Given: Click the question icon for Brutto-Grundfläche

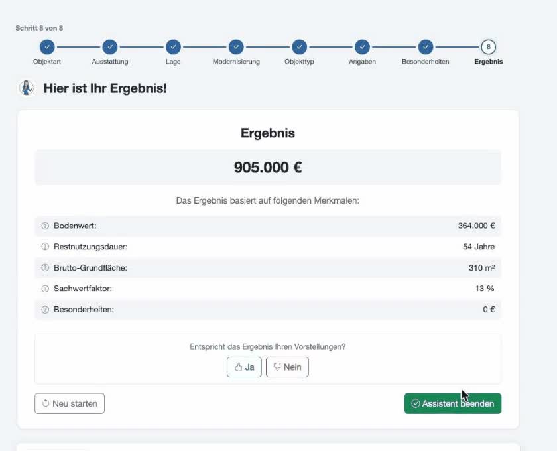Looking at the screenshot, I should pos(45,267).
